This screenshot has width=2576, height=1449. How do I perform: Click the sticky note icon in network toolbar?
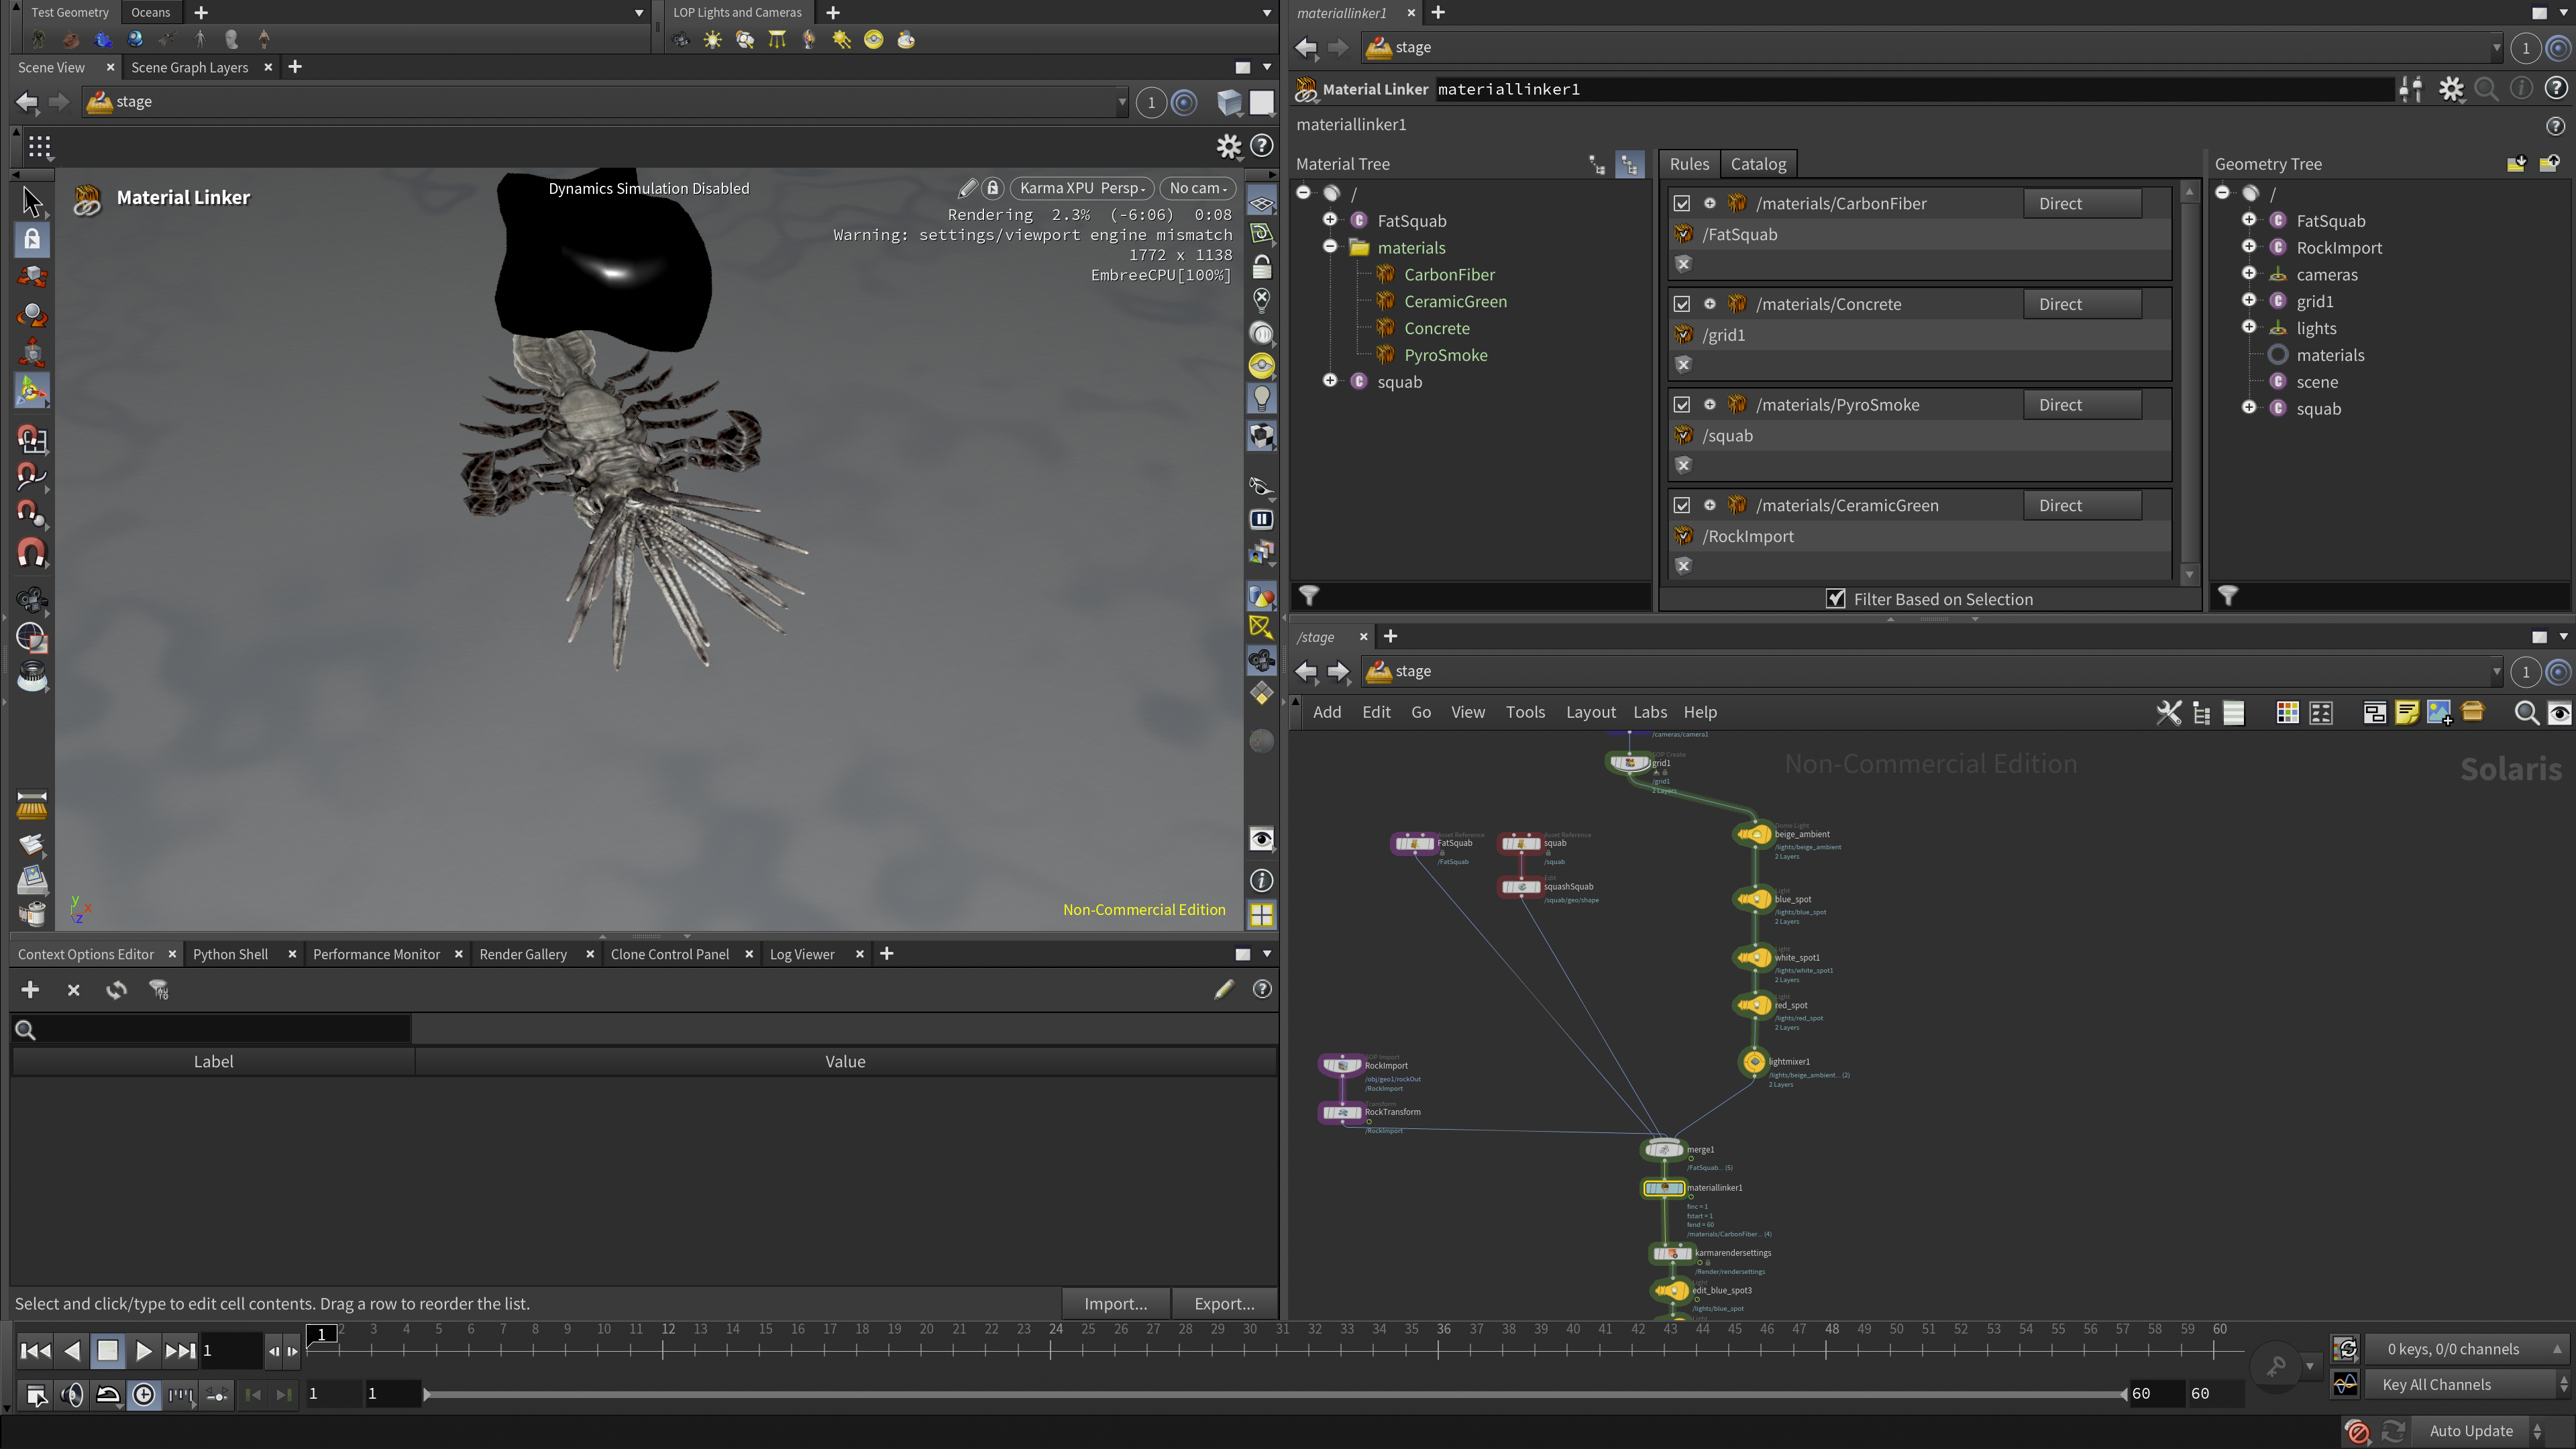pyautogui.click(x=2407, y=713)
